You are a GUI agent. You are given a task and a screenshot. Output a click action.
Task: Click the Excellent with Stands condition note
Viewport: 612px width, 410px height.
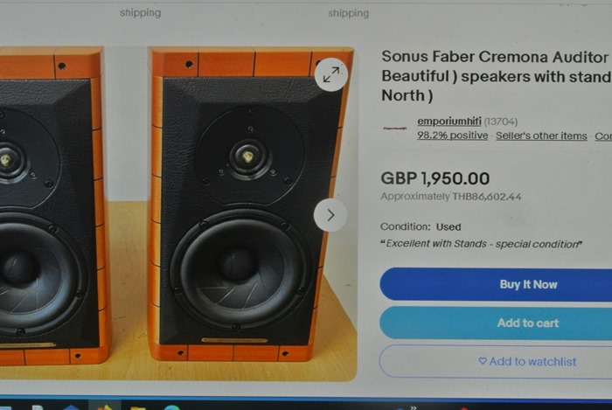pyautogui.click(x=481, y=244)
